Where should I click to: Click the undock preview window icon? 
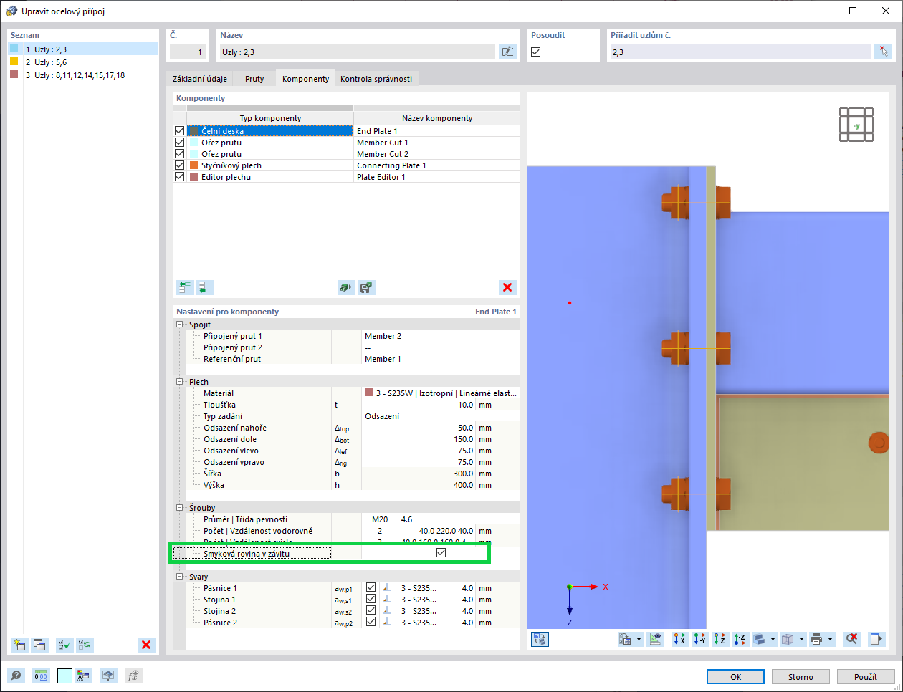876,639
